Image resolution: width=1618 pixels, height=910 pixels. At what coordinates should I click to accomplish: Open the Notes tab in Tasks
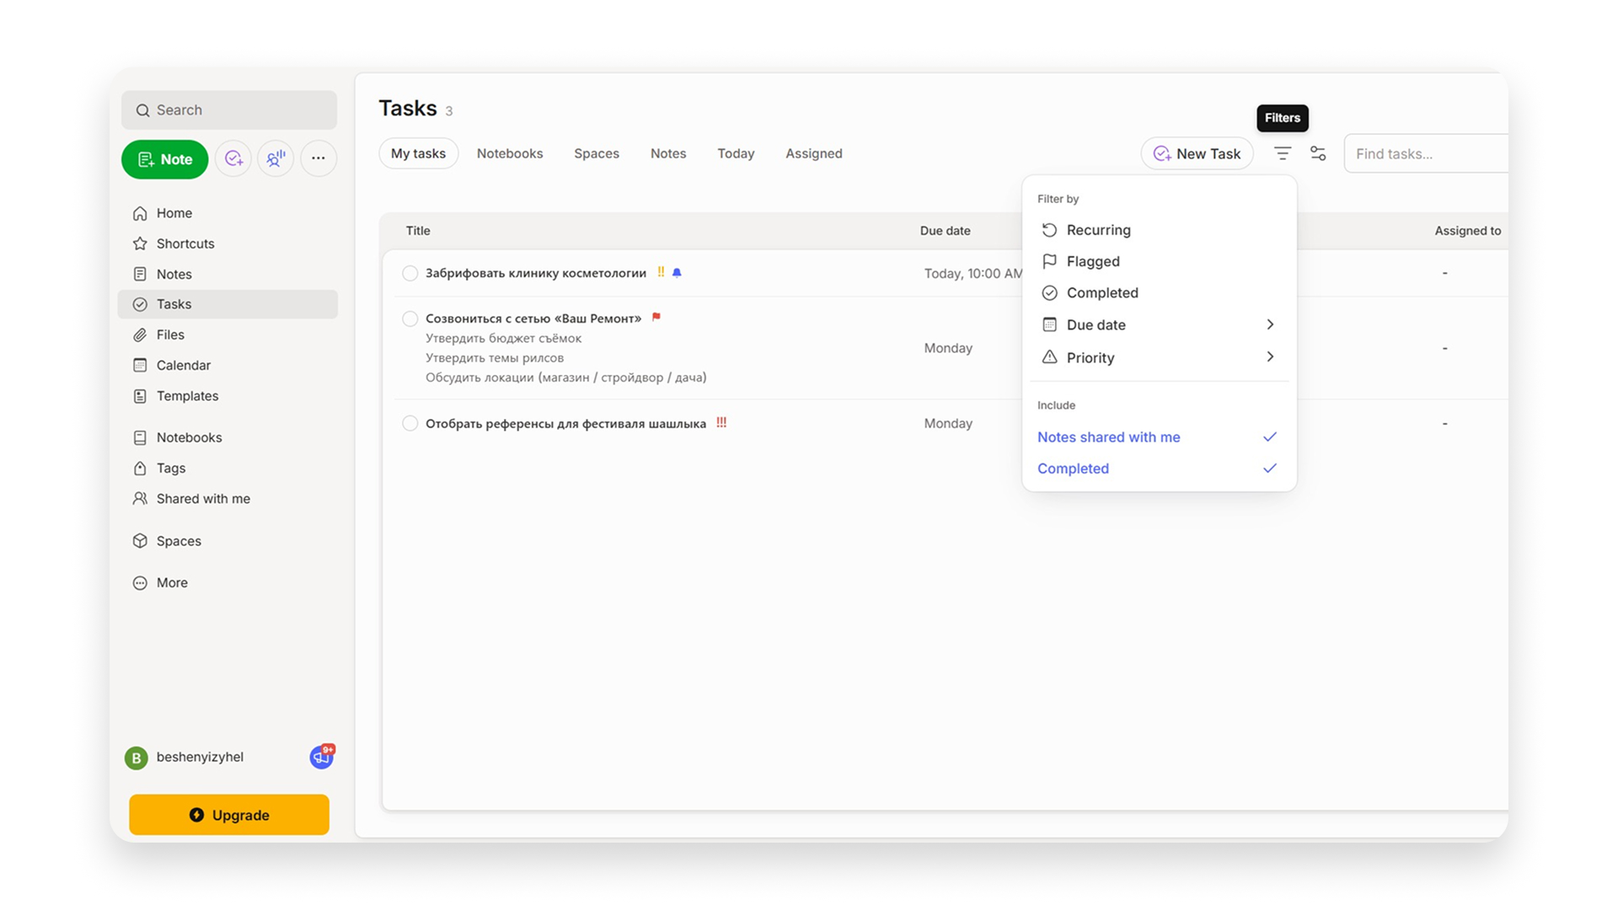[668, 153]
